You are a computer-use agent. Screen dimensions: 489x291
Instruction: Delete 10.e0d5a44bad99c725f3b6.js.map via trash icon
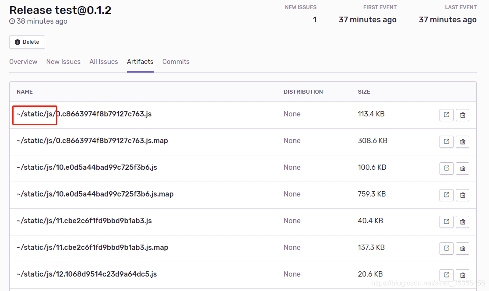tap(462, 195)
